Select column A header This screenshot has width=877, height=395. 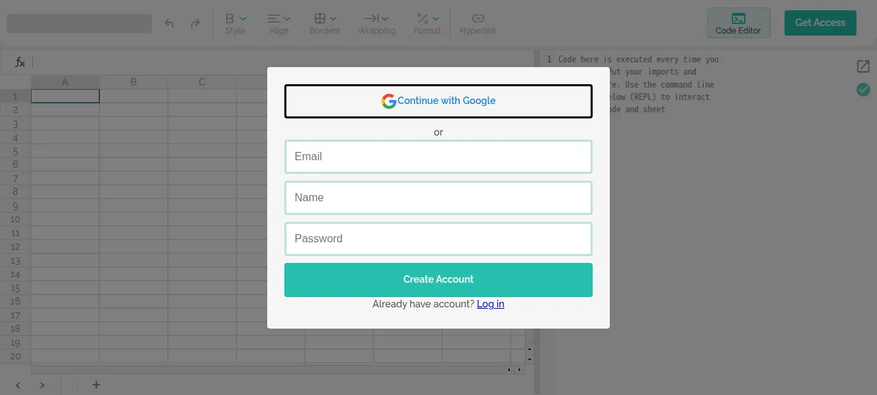(65, 82)
